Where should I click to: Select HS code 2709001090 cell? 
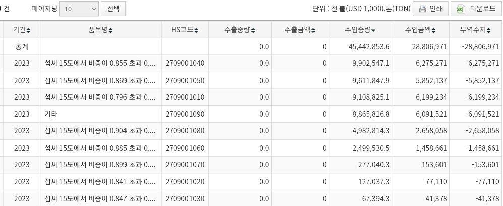[184, 114]
